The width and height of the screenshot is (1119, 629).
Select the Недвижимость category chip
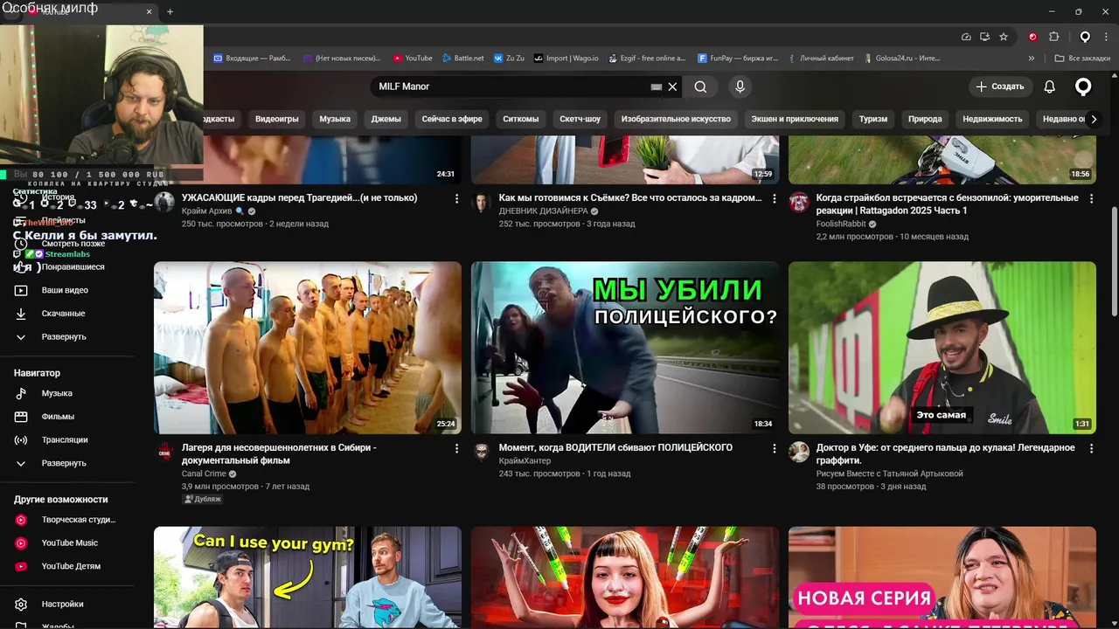(992, 119)
